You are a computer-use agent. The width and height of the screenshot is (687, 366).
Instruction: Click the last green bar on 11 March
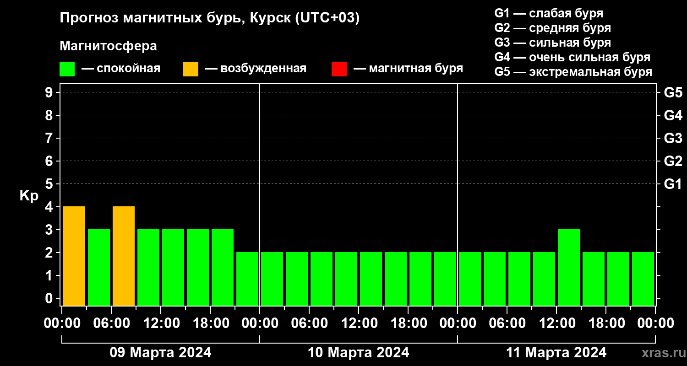click(x=643, y=279)
